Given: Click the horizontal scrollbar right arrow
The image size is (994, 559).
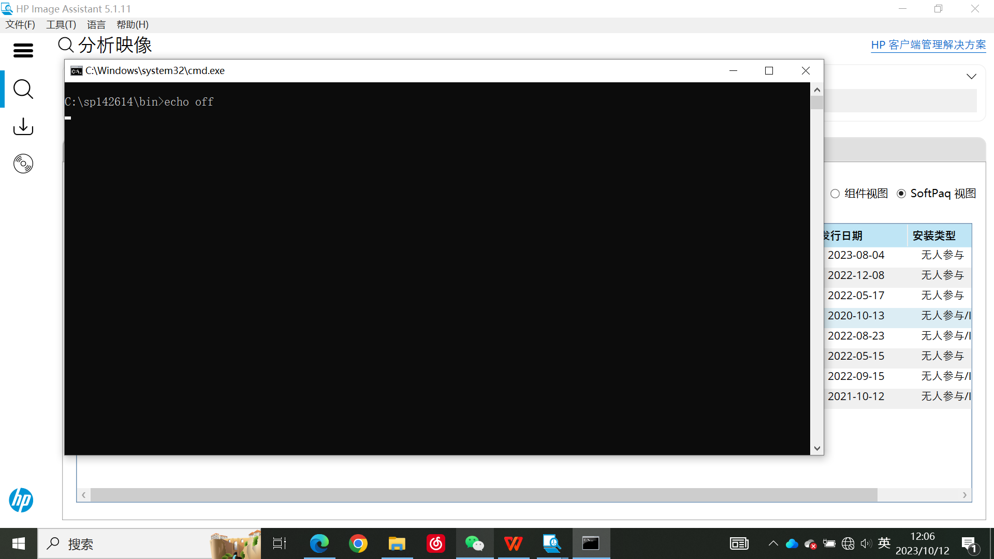Looking at the screenshot, I should click(964, 495).
